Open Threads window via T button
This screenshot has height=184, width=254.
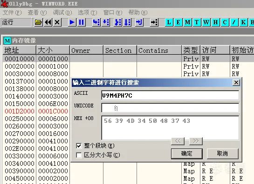(197, 22)
